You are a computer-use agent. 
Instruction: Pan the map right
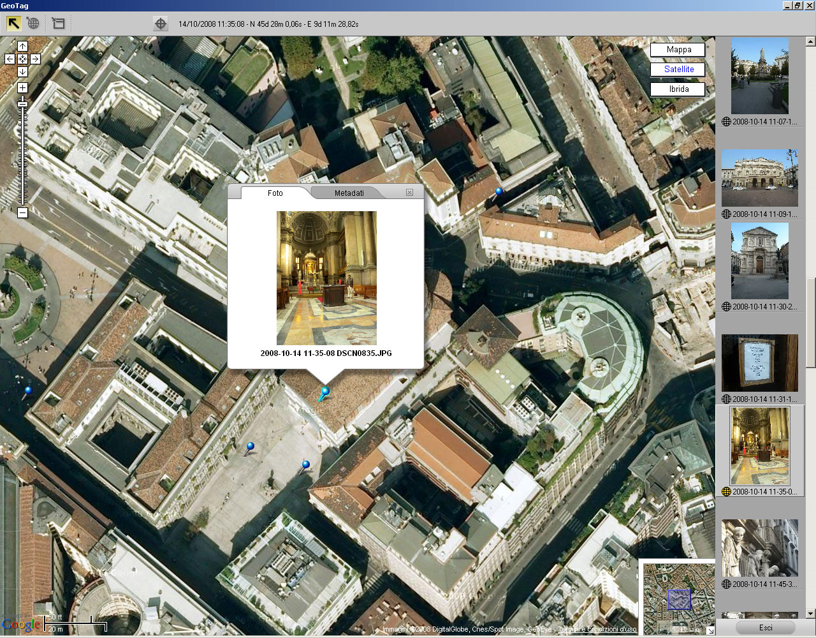coord(35,59)
